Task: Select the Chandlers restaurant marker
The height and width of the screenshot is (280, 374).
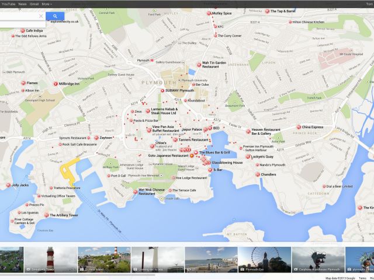Action: [x=258, y=174]
